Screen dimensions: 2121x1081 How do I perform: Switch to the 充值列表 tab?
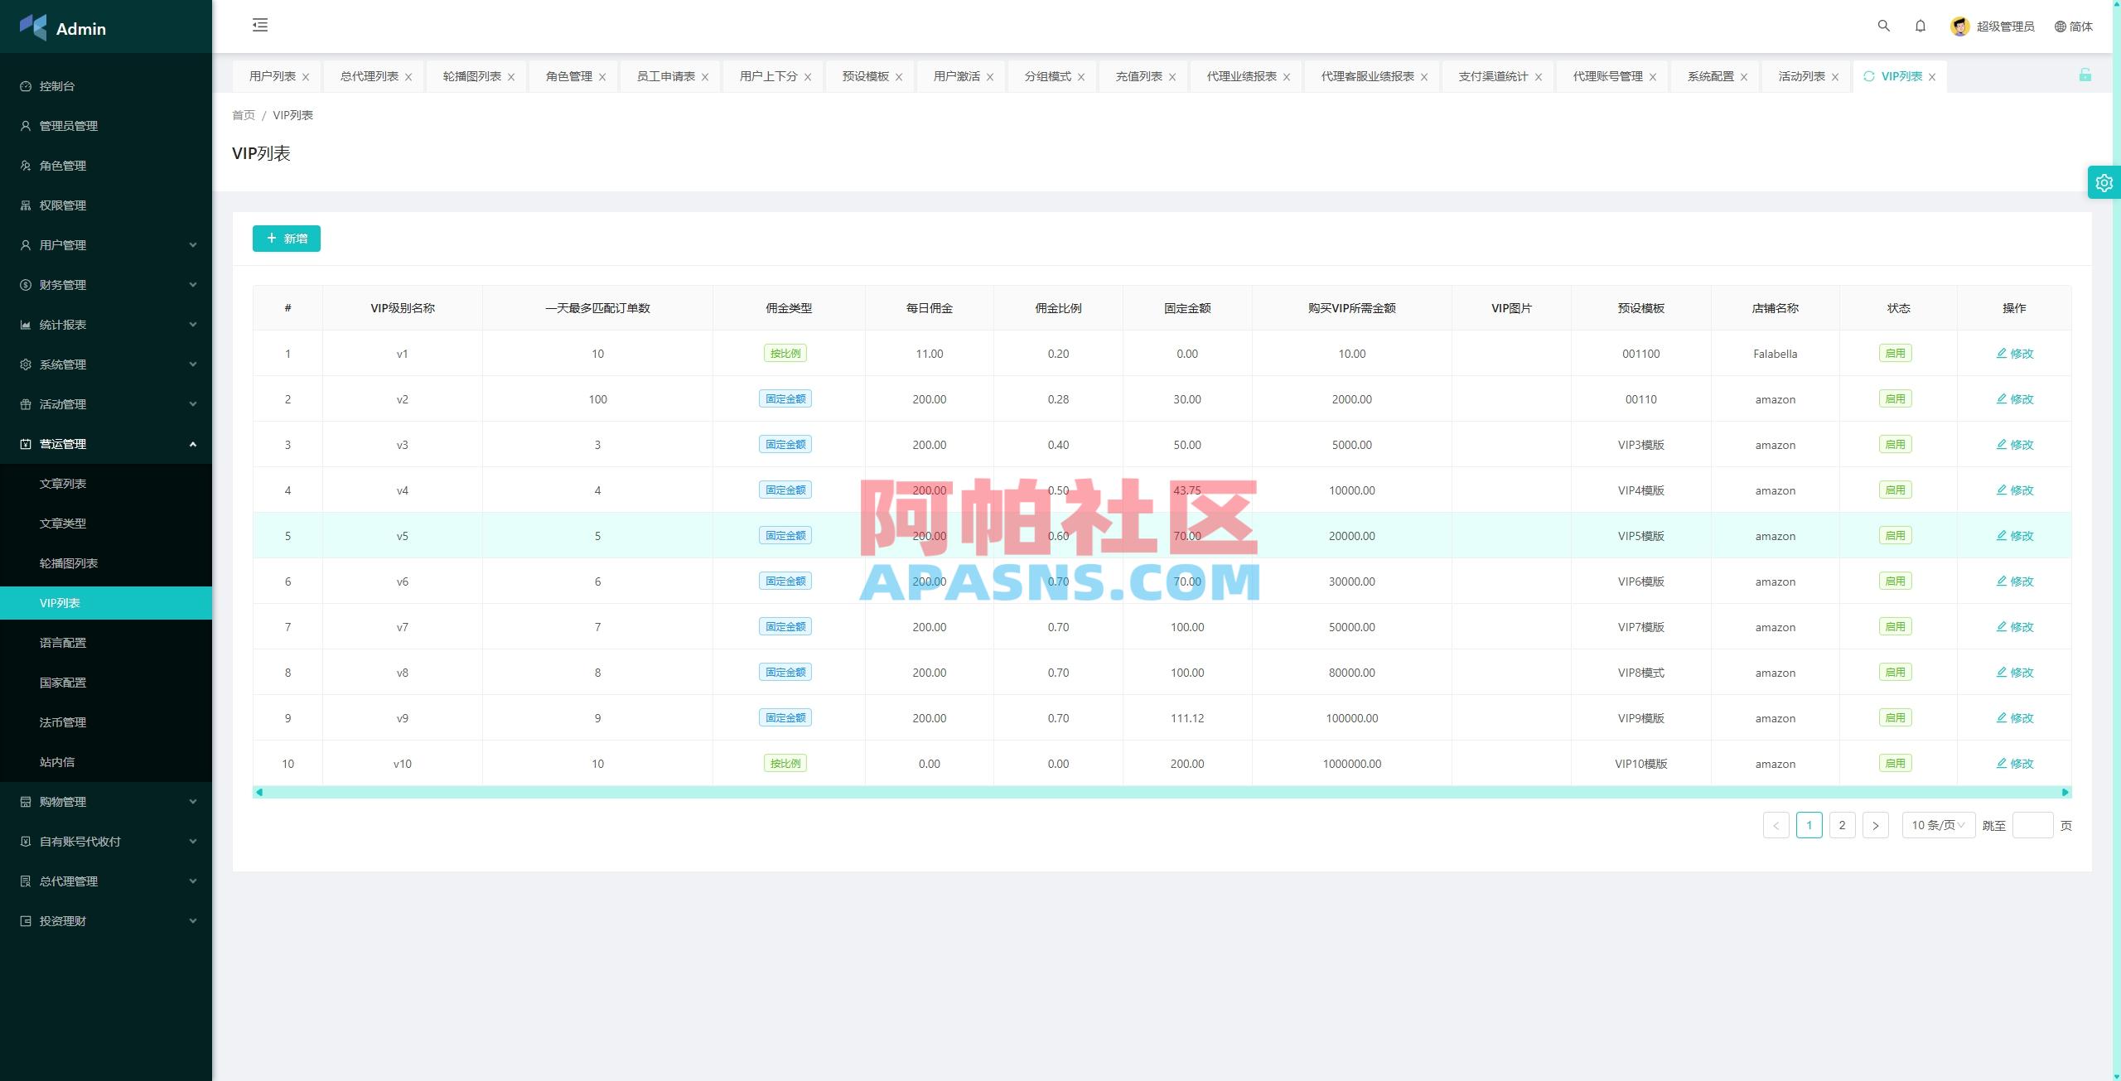click(1138, 75)
